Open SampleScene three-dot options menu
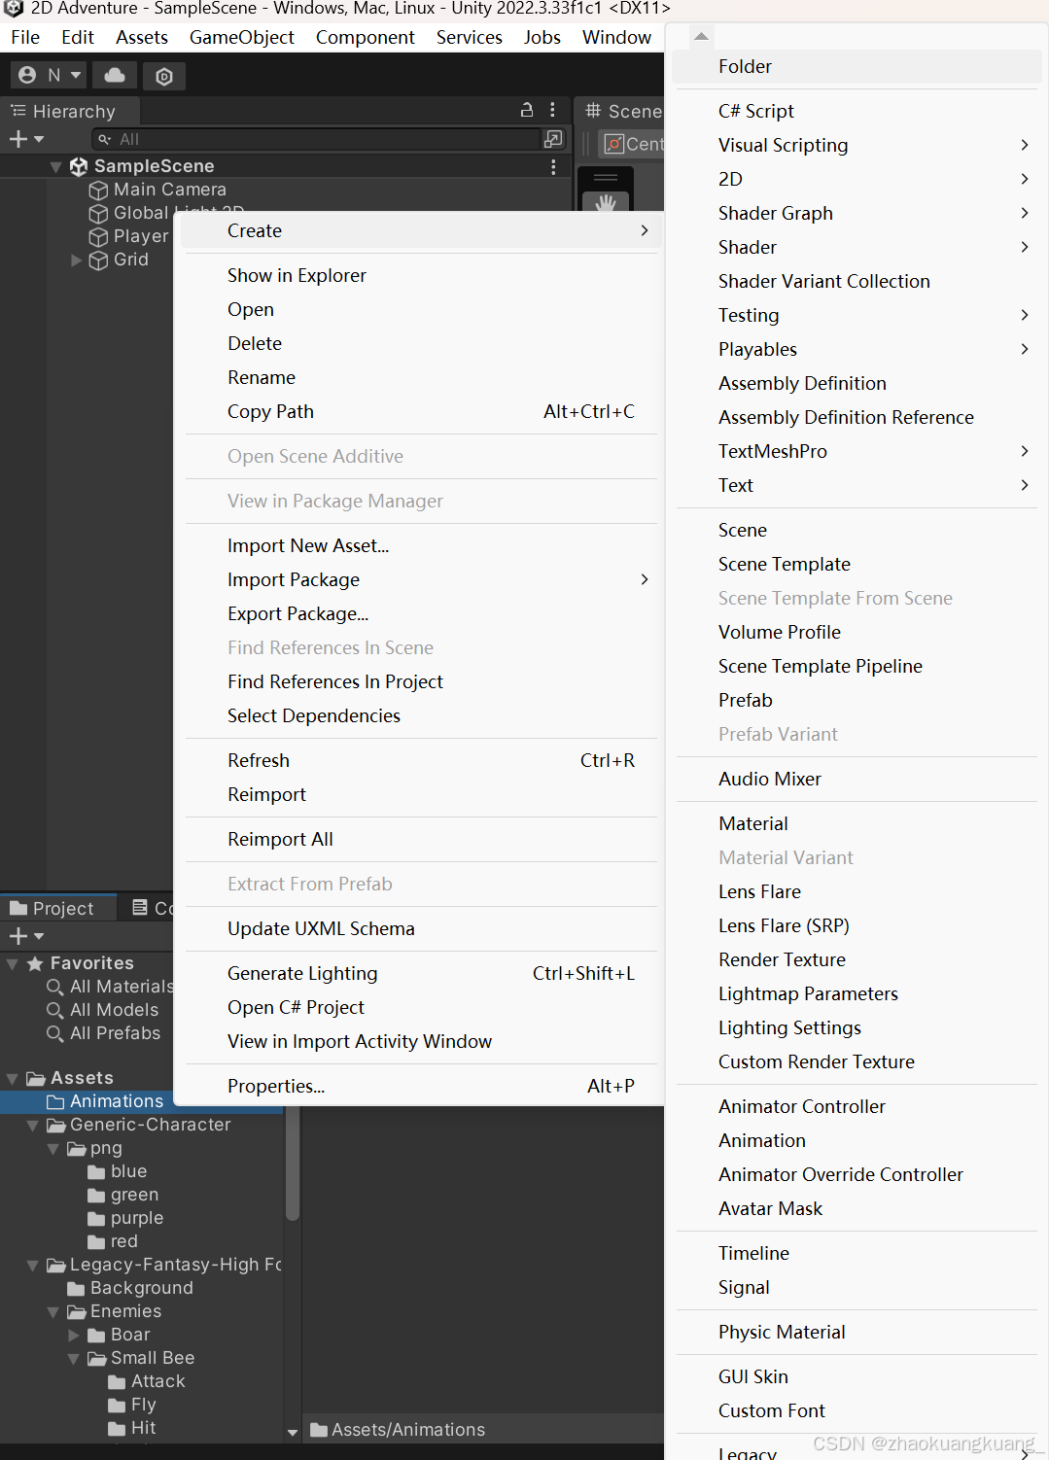 tap(553, 166)
